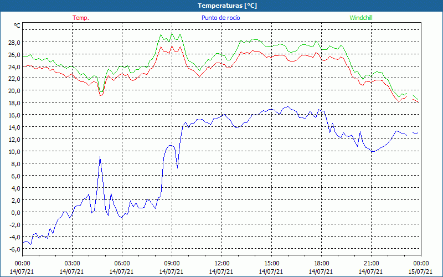Select the blue 'Punto de rocío' legend label
This screenshot has height=277, width=443.
click(220, 18)
